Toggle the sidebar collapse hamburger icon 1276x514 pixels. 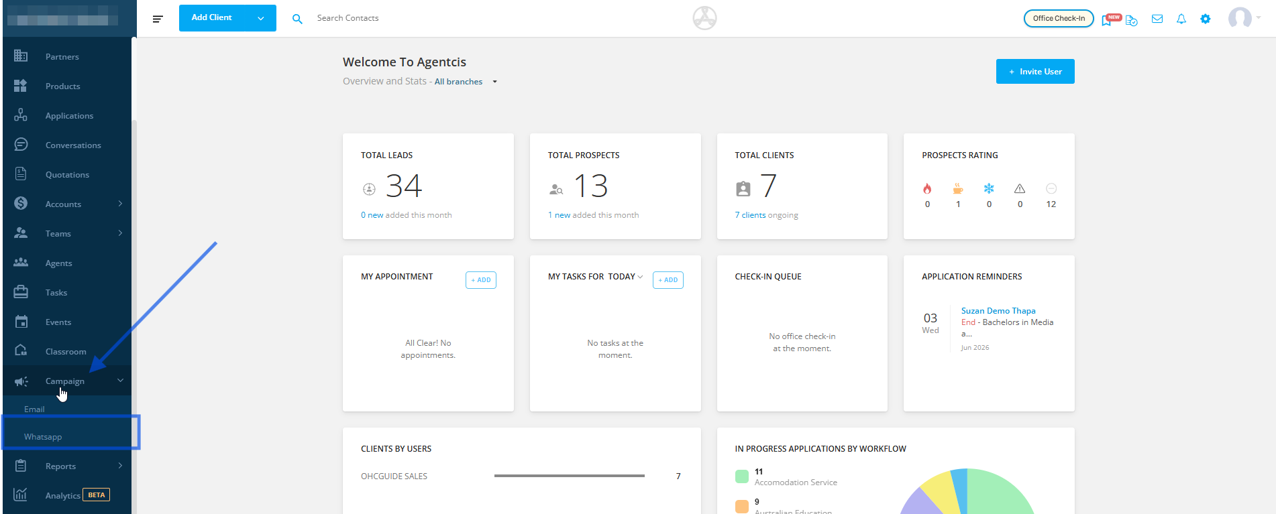(x=158, y=19)
